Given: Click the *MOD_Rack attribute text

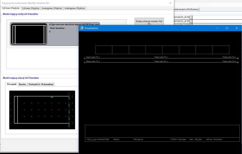Looking at the screenshot, I should click(x=198, y=140).
